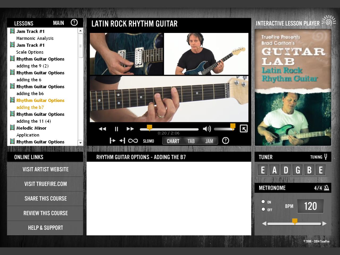Screen dimensions: 340x255
Task: Turn the metronome OFF
Action: [x=263, y=209]
